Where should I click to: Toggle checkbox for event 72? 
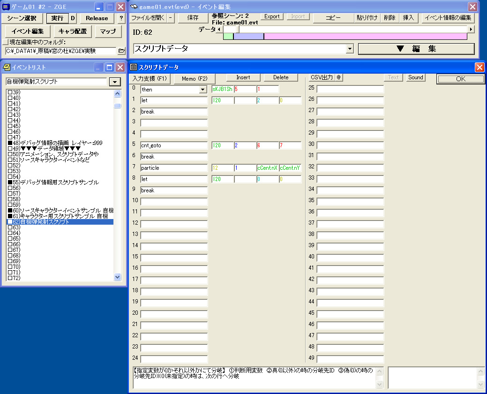[10, 278]
